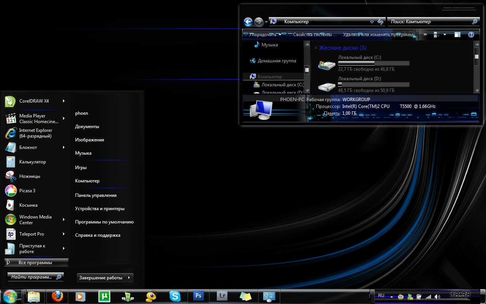486x304 pixels.
Task: Show more toolbar commands with the chevron
Action: [425, 35]
